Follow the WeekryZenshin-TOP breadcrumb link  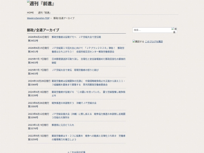38,18
